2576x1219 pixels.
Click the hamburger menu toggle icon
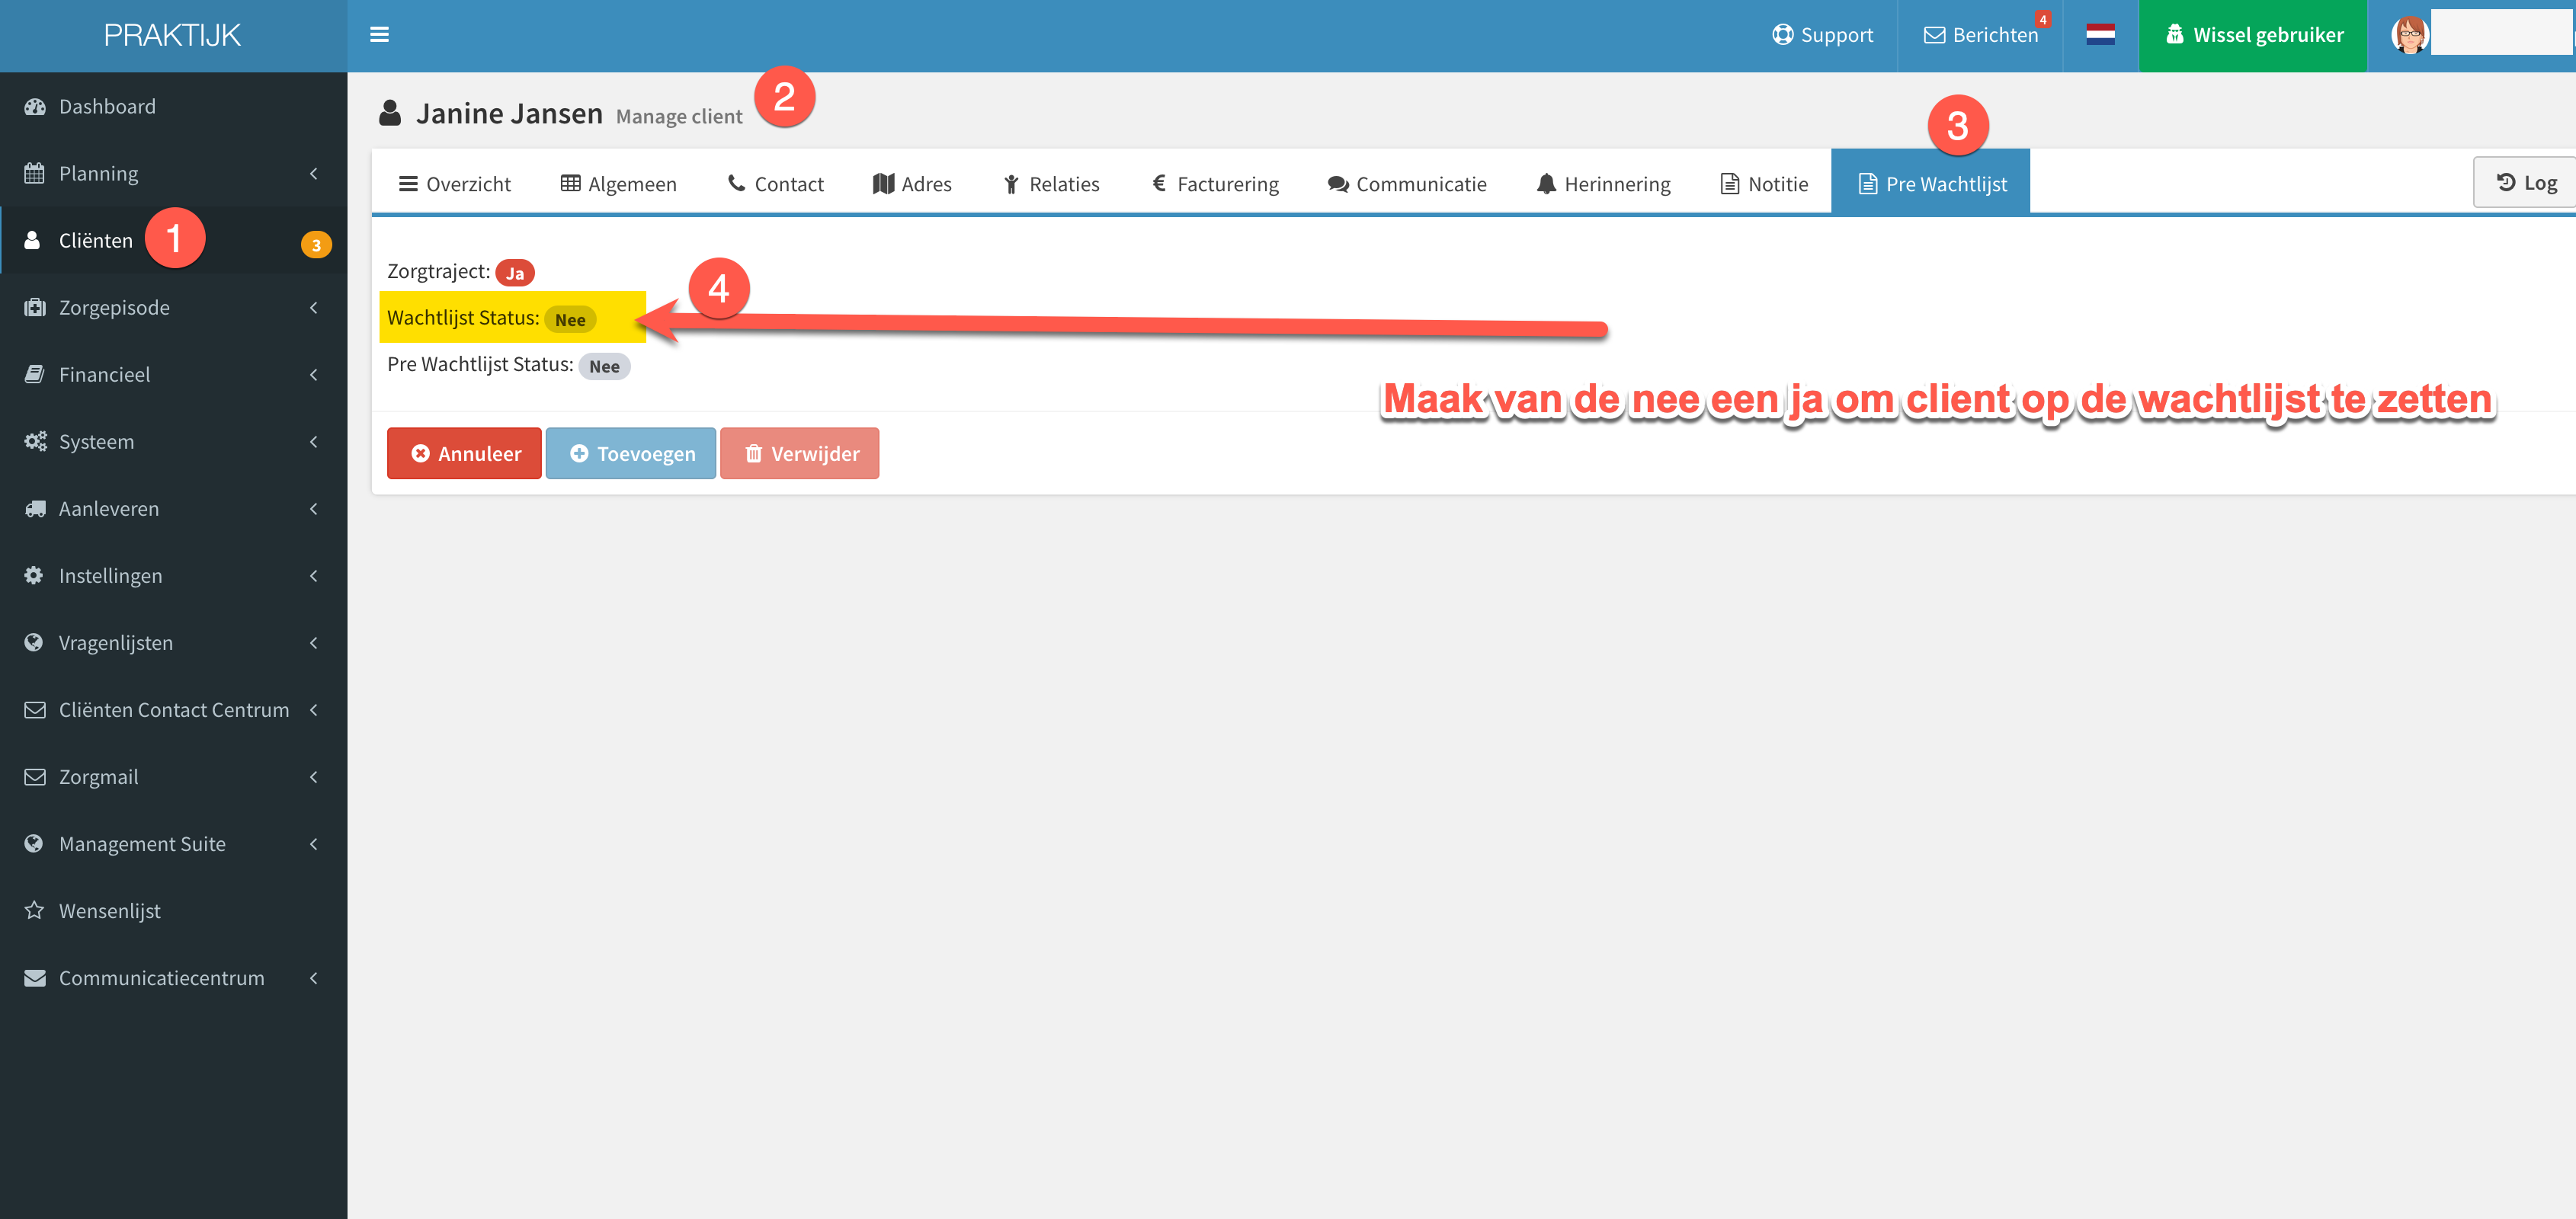(x=379, y=35)
